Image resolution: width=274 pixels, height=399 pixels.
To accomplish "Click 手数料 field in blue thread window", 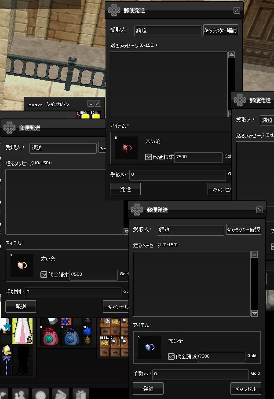I will coord(201,374).
